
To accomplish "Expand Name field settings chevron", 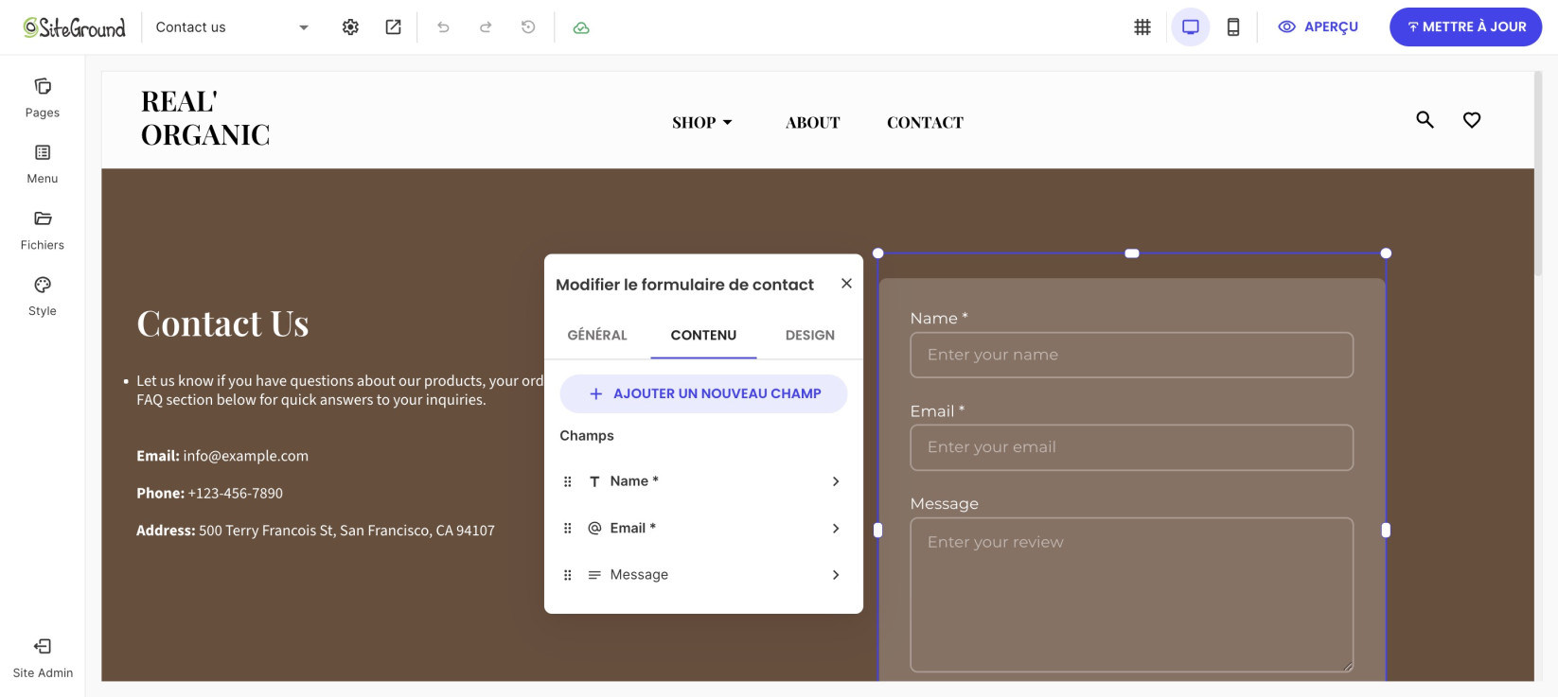I will [x=836, y=481].
